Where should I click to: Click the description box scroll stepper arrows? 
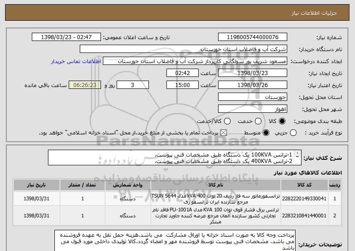pyautogui.click(x=297, y=155)
